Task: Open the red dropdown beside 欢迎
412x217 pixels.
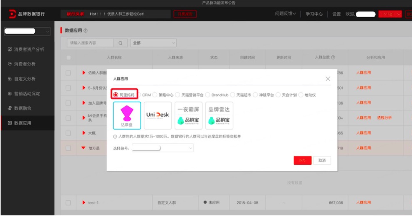Action: pyautogui.click(x=390, y=14)
